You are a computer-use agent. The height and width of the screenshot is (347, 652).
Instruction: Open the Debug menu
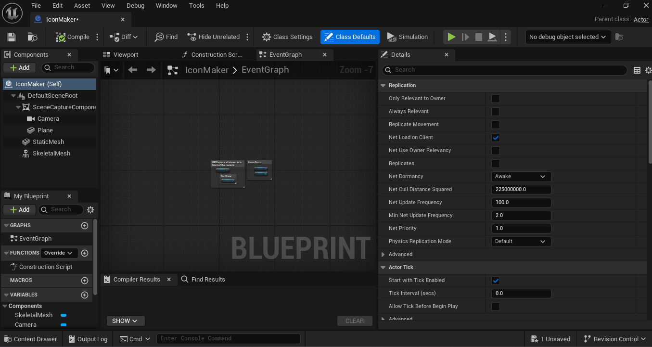click(x=135, y=6)
